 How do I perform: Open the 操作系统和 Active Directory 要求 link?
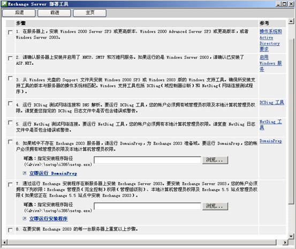point(271,40)
